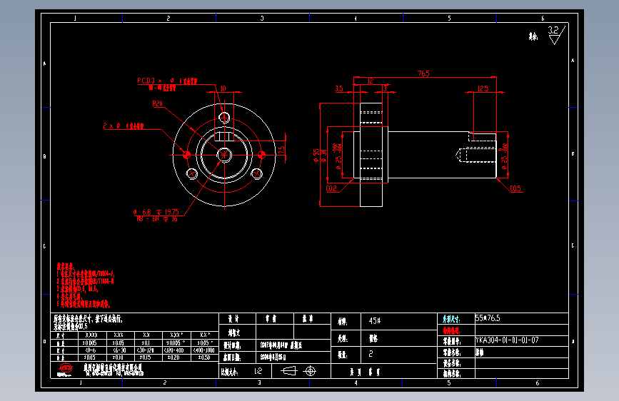Select the P.C.D.3 x ø hole note
The width and height of the screenshot is (619, 401).
click(x=167, y=81)
